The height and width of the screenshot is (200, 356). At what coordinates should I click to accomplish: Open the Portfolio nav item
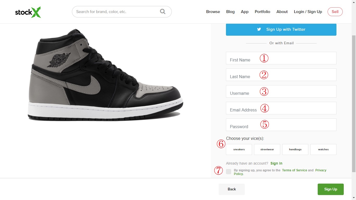[262, 12]
